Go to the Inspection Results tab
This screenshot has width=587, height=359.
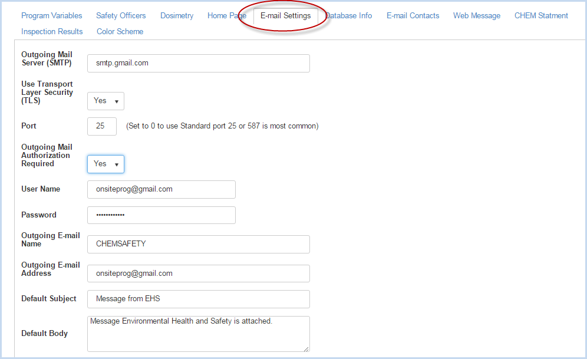52,31
